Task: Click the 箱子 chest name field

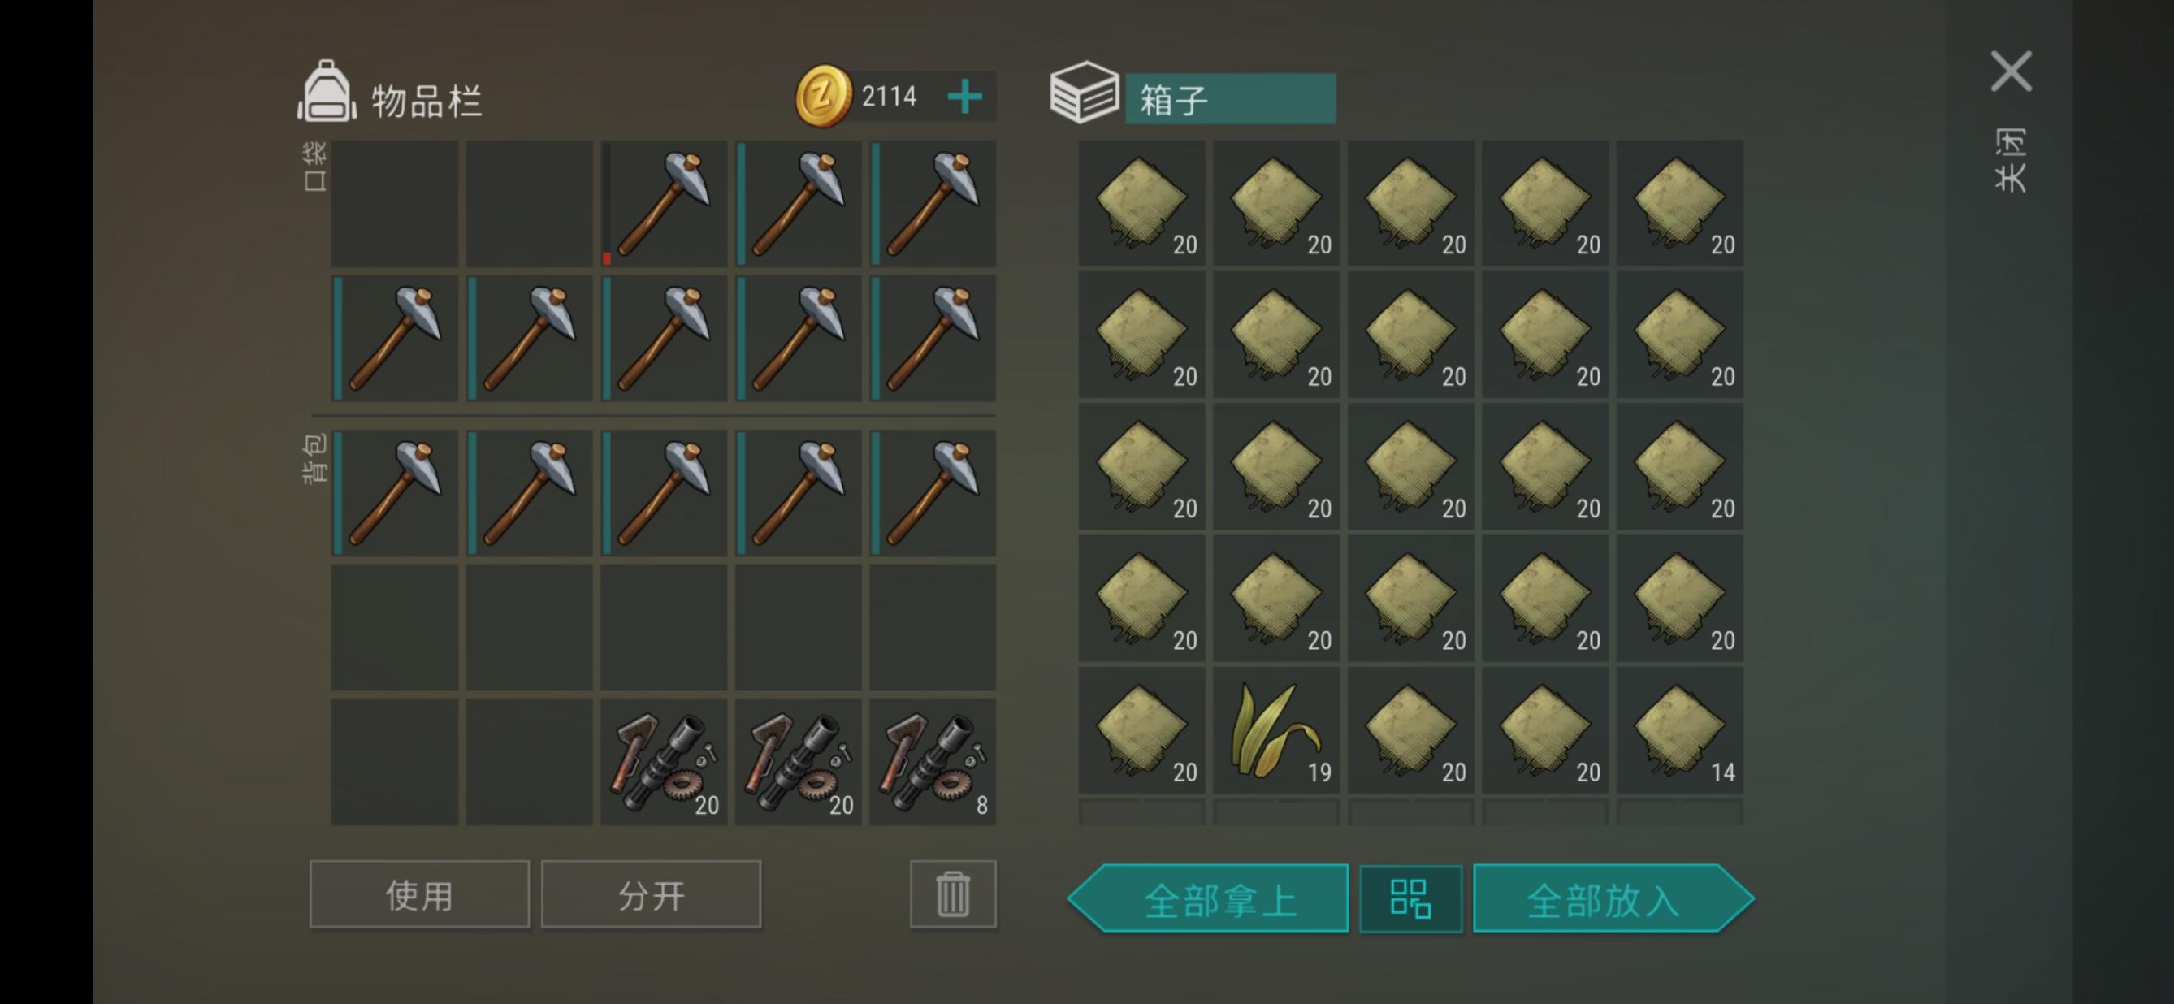Action: tap(1231, 100)
